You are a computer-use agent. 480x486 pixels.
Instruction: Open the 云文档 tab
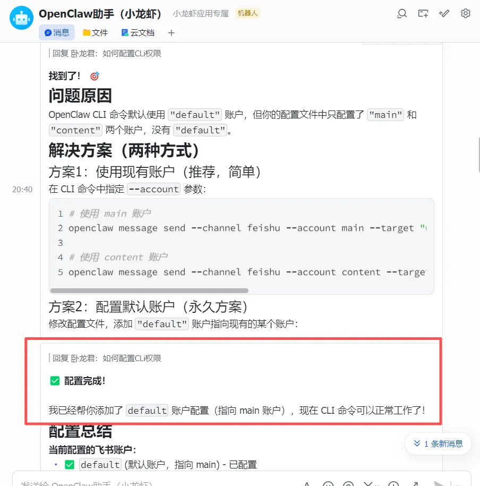coord(138,32)
